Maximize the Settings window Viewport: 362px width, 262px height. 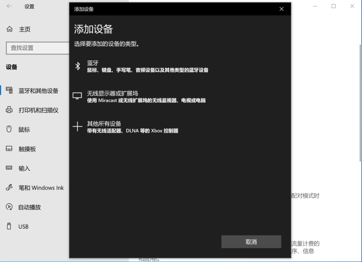(x=334, y=6)
